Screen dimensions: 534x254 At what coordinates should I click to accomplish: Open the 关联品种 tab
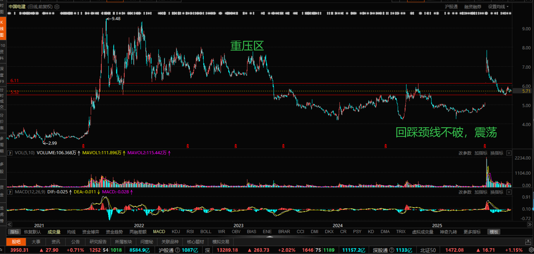pos(170,242)
